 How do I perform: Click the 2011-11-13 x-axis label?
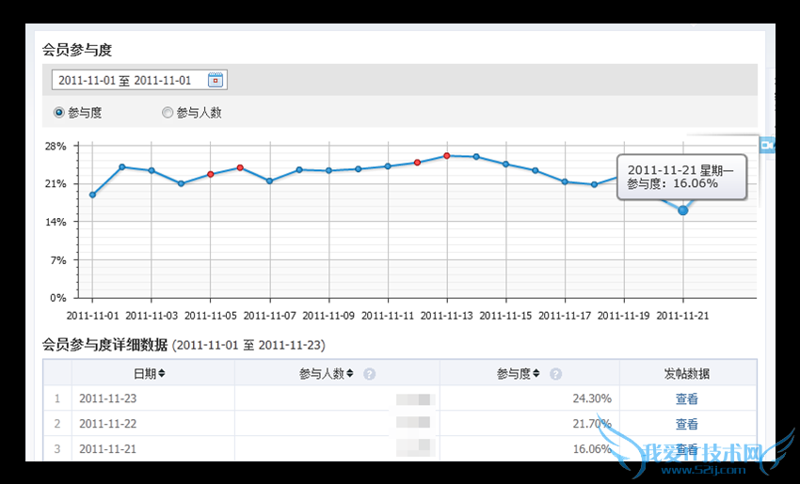pyautogui.click(x=446, y=316)
